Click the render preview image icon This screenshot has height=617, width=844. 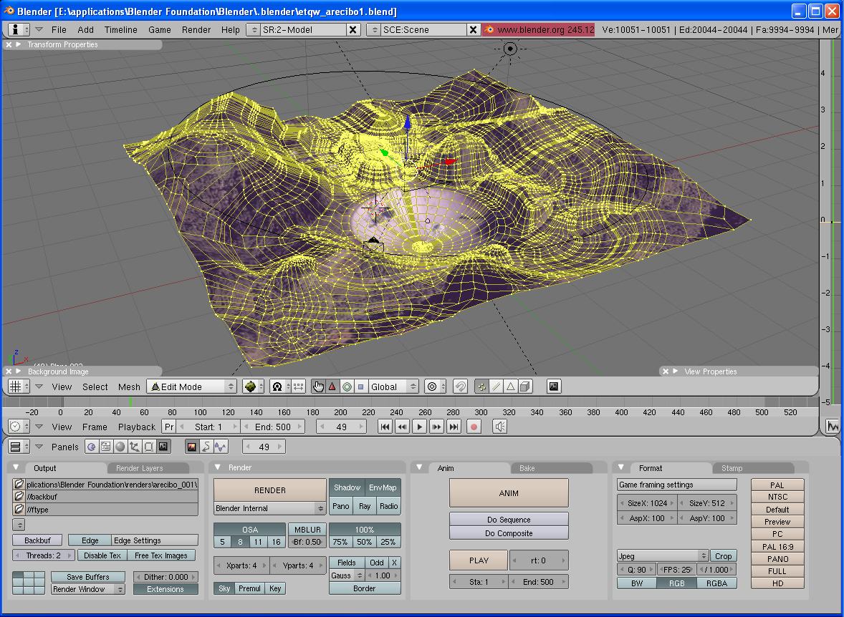(554, 387)
